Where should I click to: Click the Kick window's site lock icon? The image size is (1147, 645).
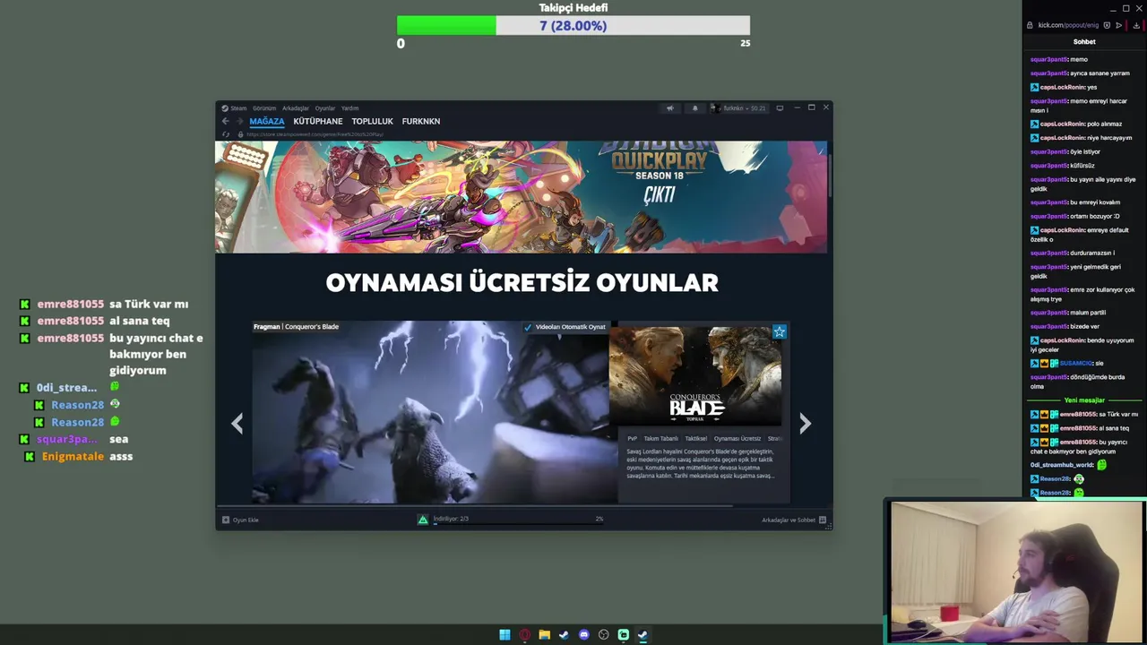tap(1030, 25)
